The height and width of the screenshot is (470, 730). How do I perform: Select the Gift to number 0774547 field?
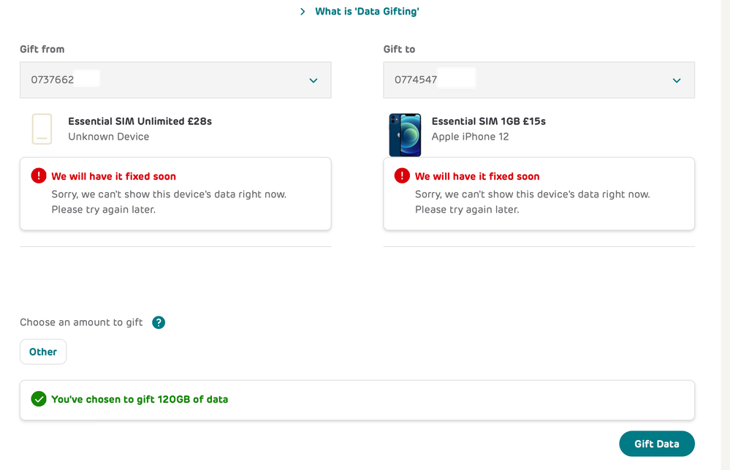pos(539,80)
